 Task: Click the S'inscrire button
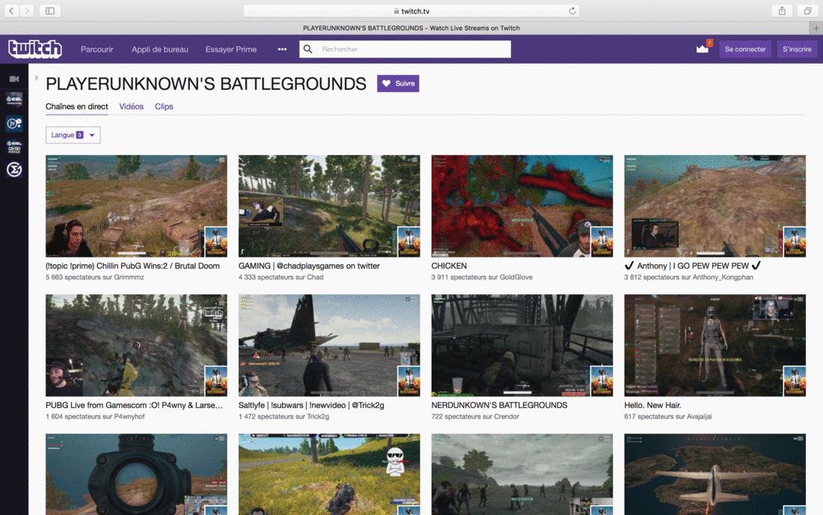pos(797,49)
